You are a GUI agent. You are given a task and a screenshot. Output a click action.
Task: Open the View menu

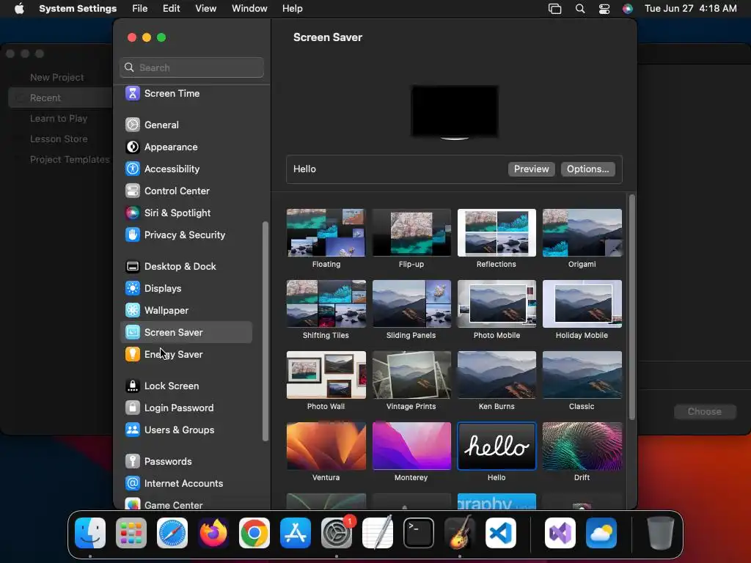pyautogui.click(x=206, y=9)
